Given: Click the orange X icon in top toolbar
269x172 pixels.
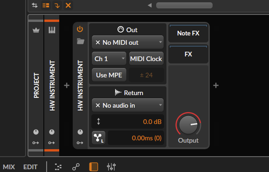Looking at the screenshot, I should [68, 5].
